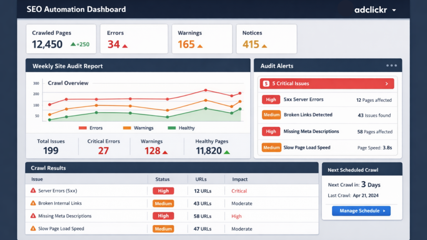Click the 5xx Server Errors warning triangle icon

(33, 191)
